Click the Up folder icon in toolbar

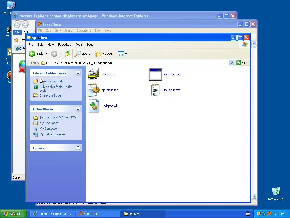[68, 54]
